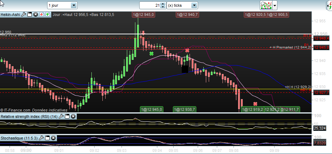The width and height of the screenshot is (332, 154).
Task: Click sell order label 1@12 908,5
Action: 277,15
